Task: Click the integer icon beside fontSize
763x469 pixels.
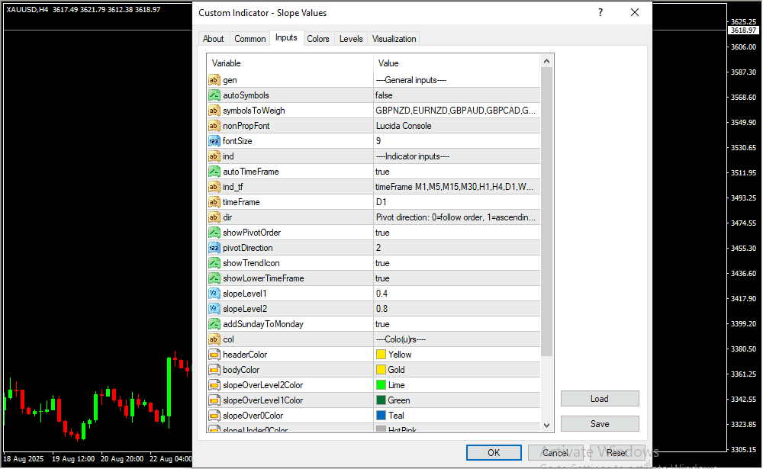Action: tap(214, 141)
